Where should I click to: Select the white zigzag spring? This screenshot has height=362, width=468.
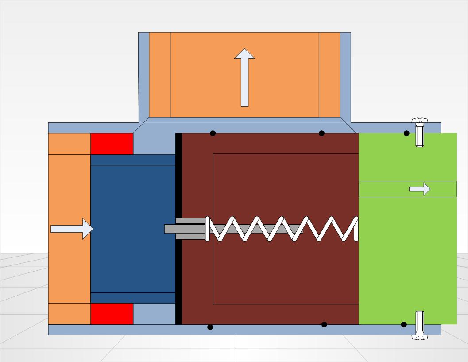pos(283,229)
